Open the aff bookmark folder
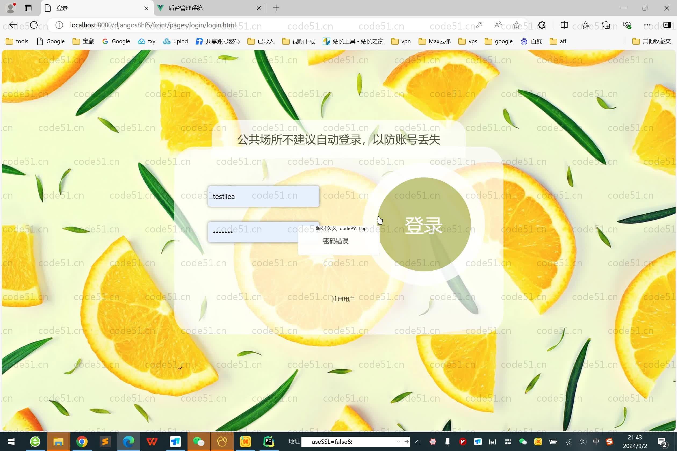Viewport: 677px width, 451px height. coord(558,41)
